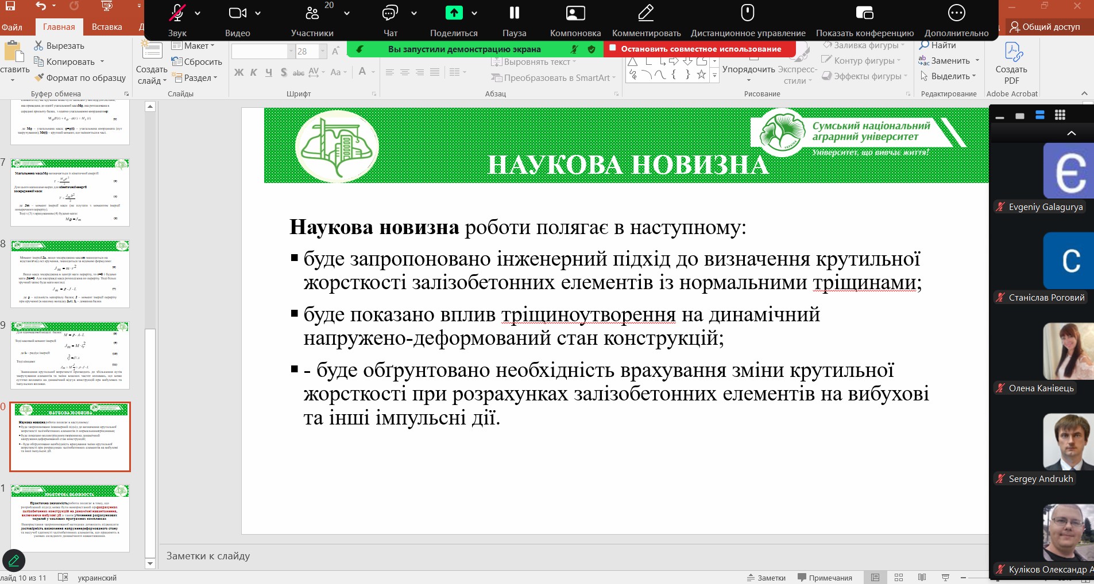This screenshot has width=1094, height=584.
Task: Open the font size dropdown
Action: (322, 51)
